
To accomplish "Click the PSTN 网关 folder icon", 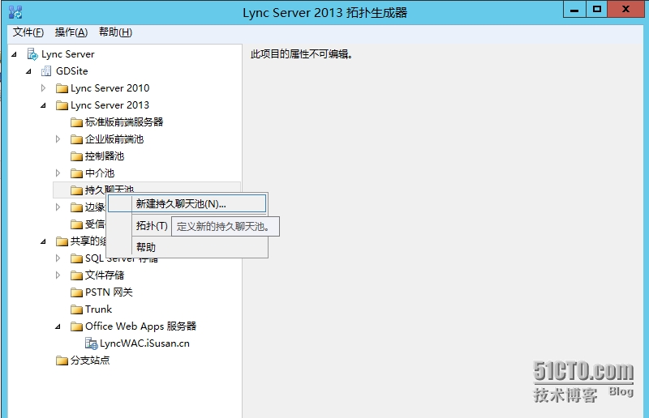I will (x=76, y=292).
